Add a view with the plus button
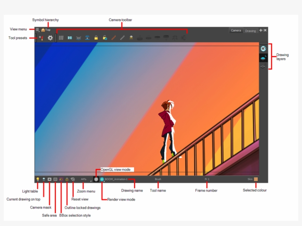Viewport: 302px width, 226px height. point(261,30)
